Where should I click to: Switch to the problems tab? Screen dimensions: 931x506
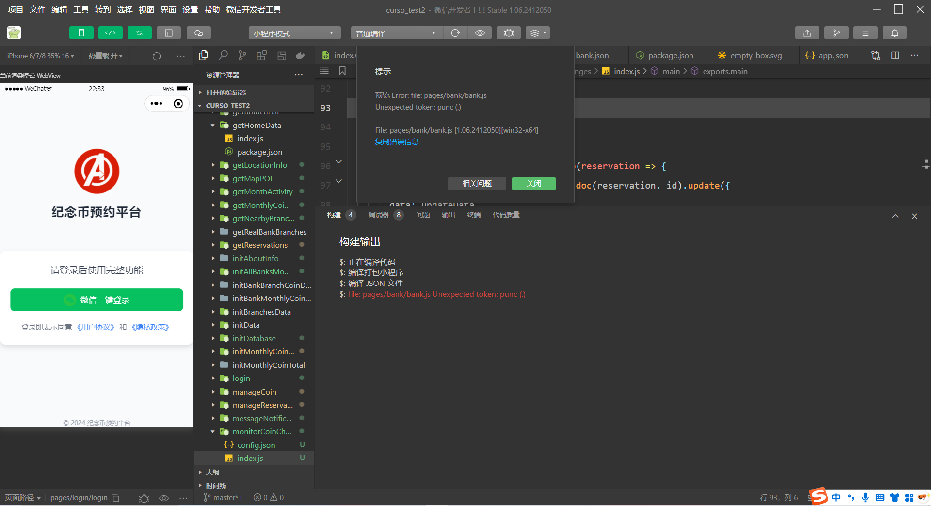[423, 215]
